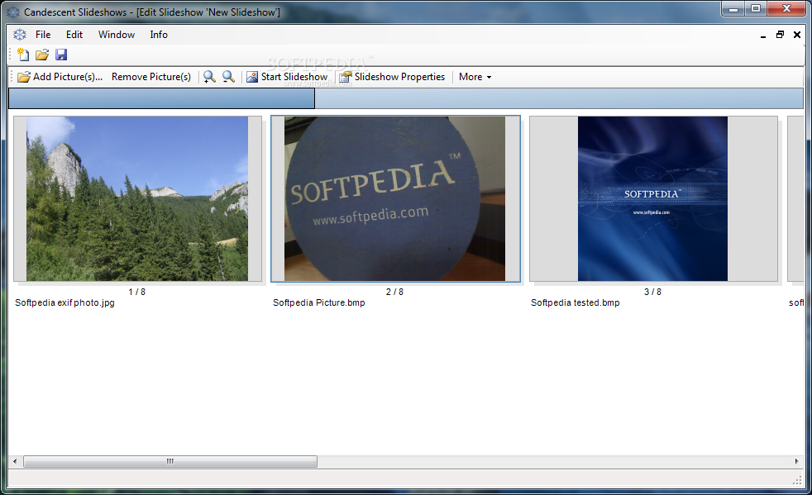Start the slideshow
812x495 pixels.
tap(288, 77)
